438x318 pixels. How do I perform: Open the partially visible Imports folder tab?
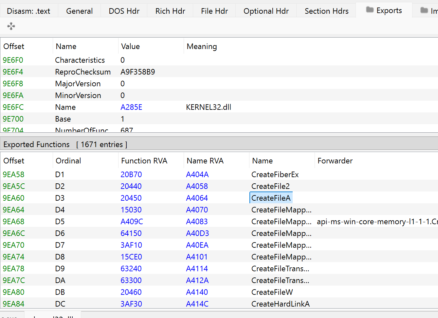[429, 11]
